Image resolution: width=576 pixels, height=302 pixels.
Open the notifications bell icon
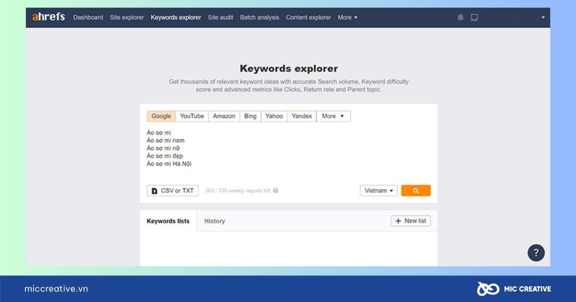point(460,17)
